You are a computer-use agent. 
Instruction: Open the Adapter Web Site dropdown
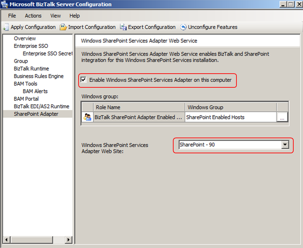(x=285, y=145)
